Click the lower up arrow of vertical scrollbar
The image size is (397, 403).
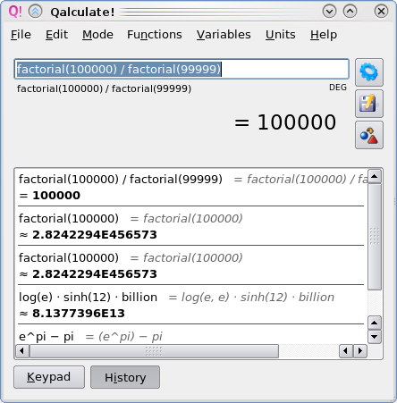375,323
